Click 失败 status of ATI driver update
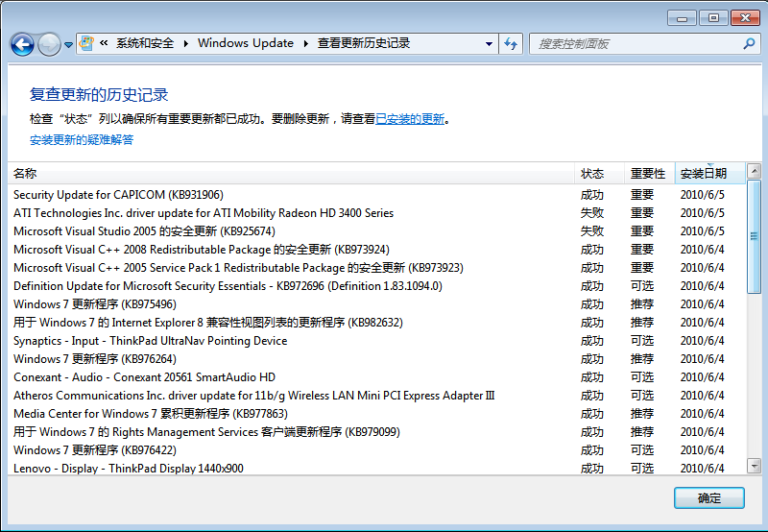 click(592, 213)
